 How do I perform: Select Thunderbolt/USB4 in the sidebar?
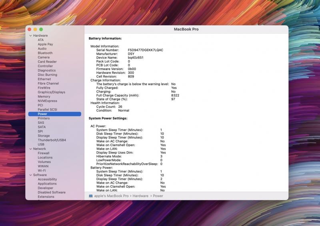[x=52, y=140]
